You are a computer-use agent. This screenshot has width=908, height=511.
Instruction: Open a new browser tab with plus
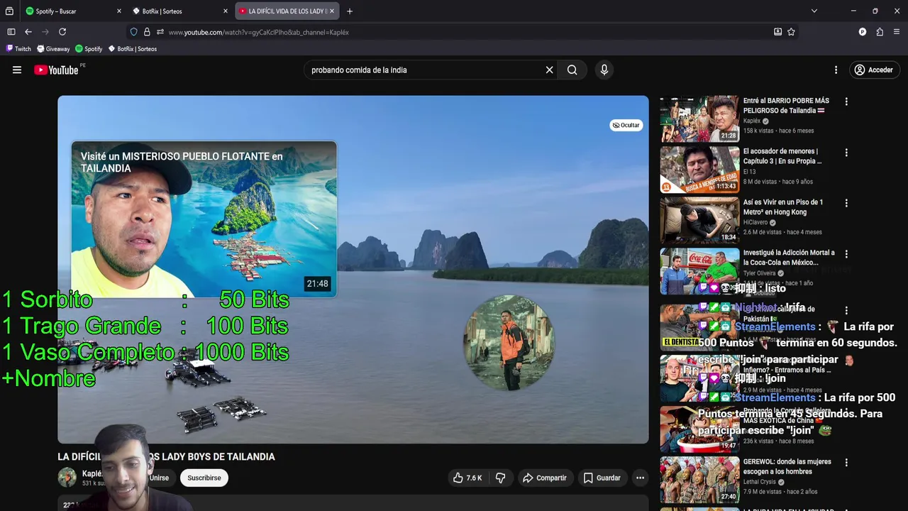point(350,11)
